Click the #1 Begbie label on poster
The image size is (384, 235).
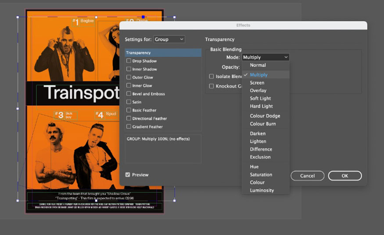point(83,22)
